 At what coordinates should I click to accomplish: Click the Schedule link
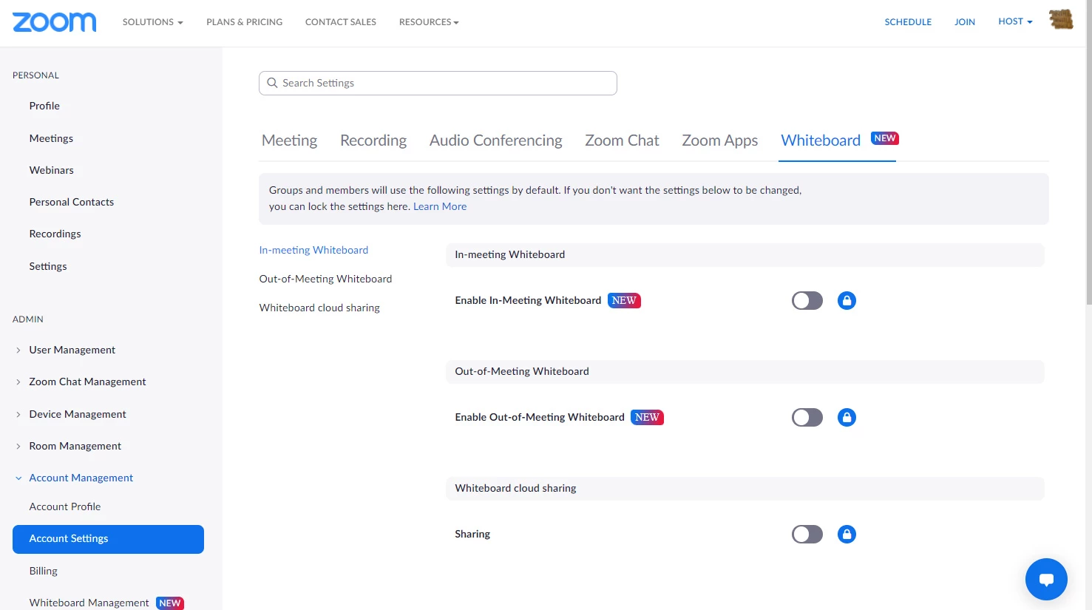[x=908, y=22]
